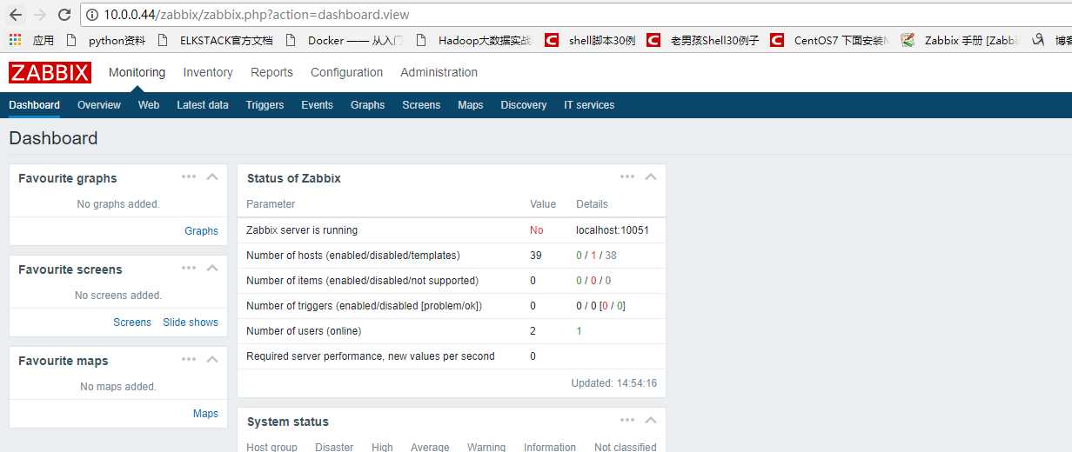Open Favourite maps widget options menu
1072x452 pixels.
click(189, 359)
